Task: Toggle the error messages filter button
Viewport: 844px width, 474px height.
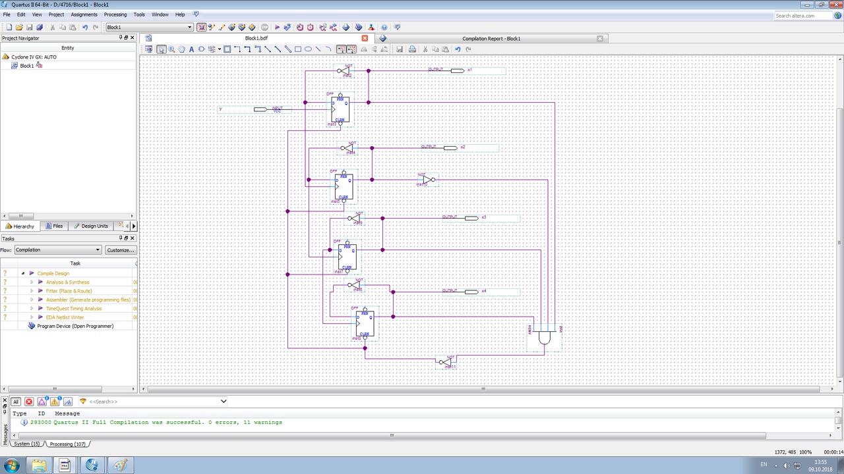Action: pyautogui.click(x=28, y=402)
